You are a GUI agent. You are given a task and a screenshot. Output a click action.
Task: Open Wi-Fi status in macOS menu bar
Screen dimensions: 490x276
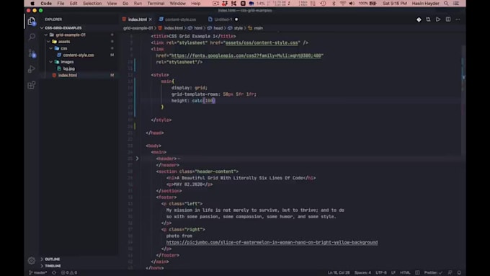click(x=343, y=4)
